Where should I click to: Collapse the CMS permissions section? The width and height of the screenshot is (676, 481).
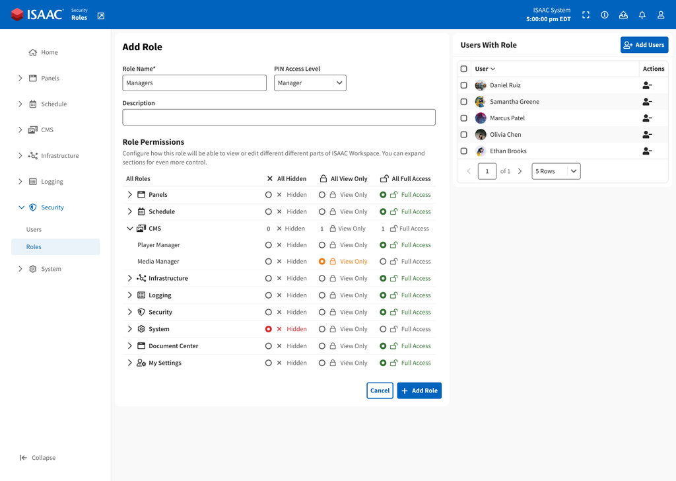pos(129,228)
